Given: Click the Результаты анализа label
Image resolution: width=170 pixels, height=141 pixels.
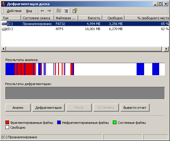Looking at the screenshot, I should (22, 60).
